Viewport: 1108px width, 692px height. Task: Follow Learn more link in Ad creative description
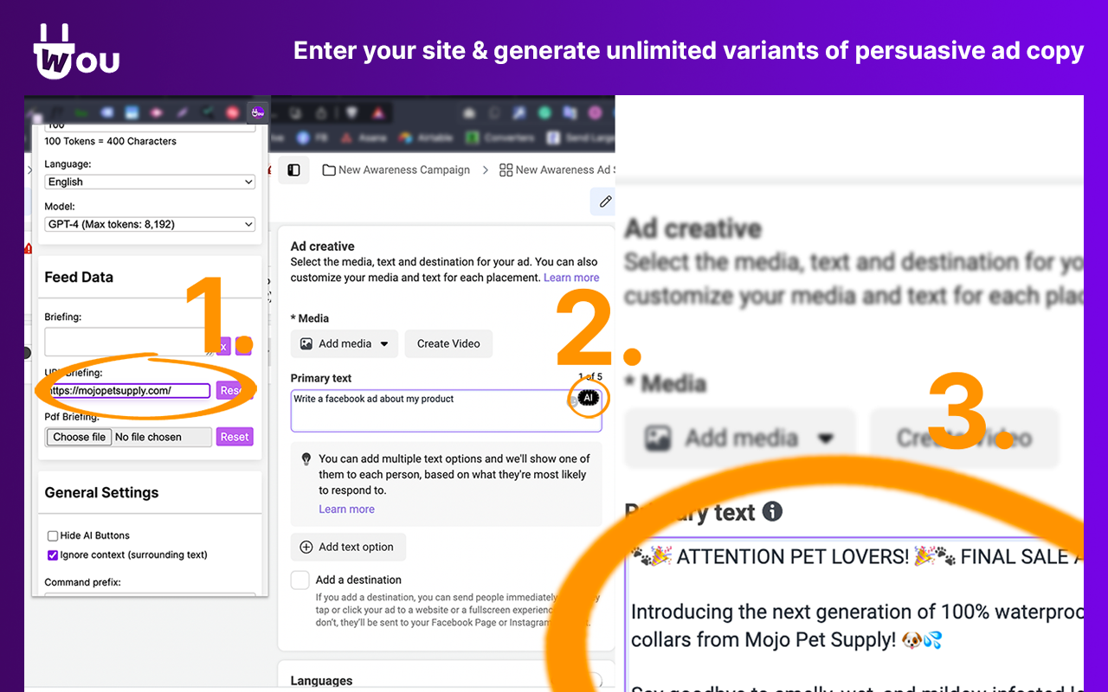(571, 278)
